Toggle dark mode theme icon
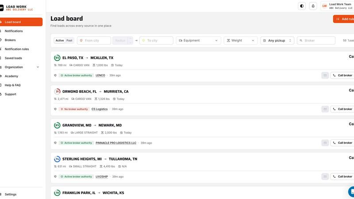The image size is (354, 199). [x=302, y=6]
